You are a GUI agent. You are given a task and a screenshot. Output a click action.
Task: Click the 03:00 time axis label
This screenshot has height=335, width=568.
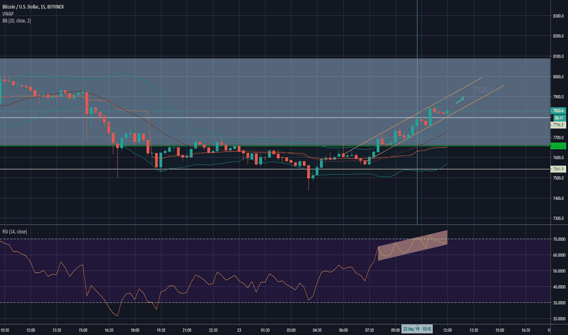[x=291, y=330]
